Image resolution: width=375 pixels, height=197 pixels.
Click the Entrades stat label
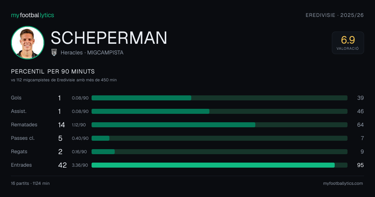(x=21, y=165)
